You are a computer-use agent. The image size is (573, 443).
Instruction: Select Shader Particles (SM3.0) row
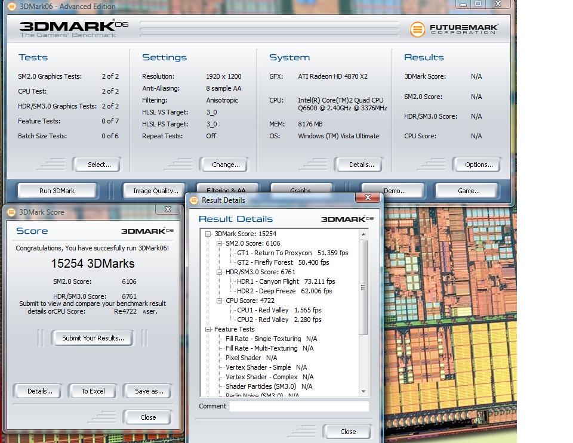(269, 386)
